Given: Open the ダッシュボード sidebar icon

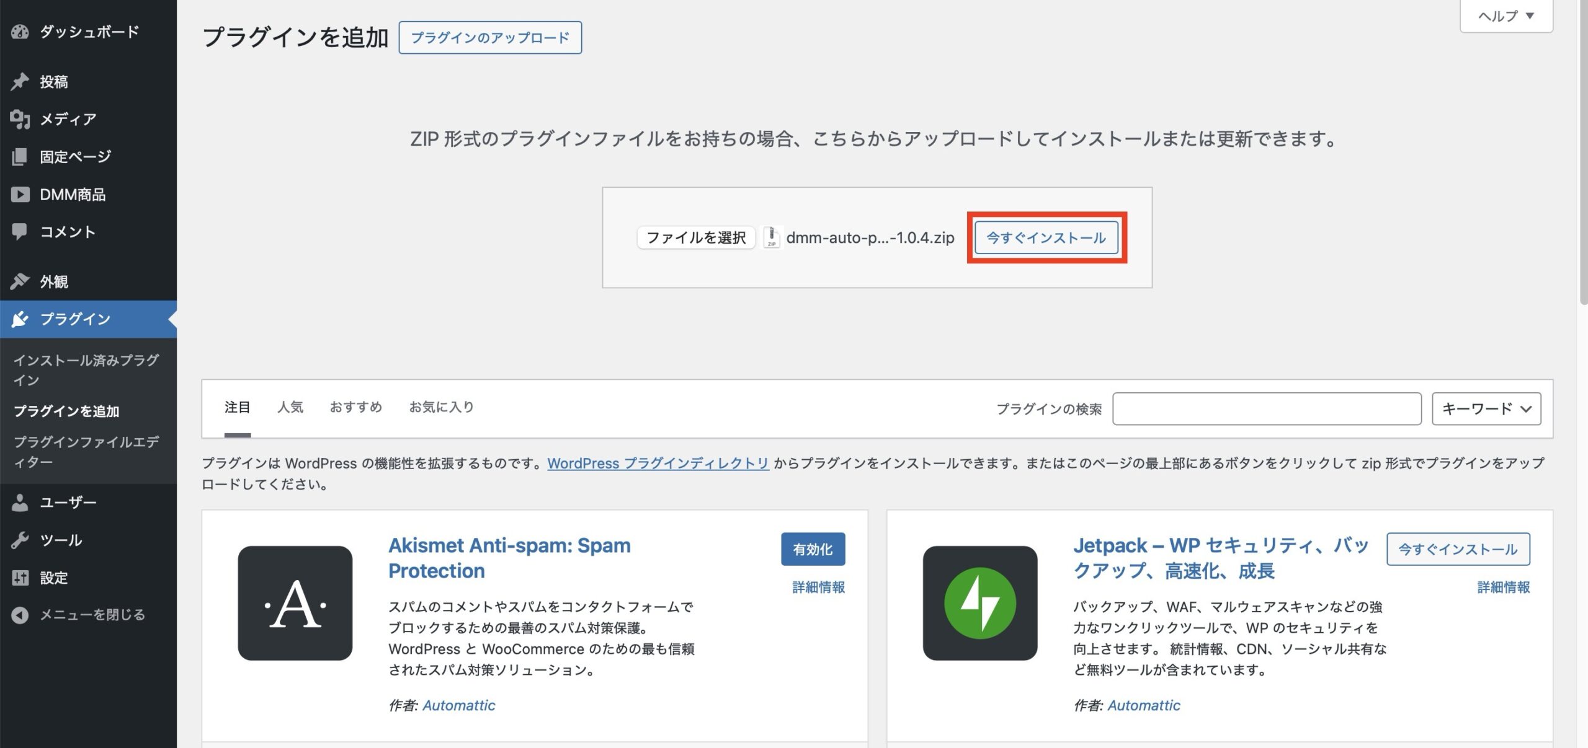Looking at the screenshot, I should click(x=20, y=33).
